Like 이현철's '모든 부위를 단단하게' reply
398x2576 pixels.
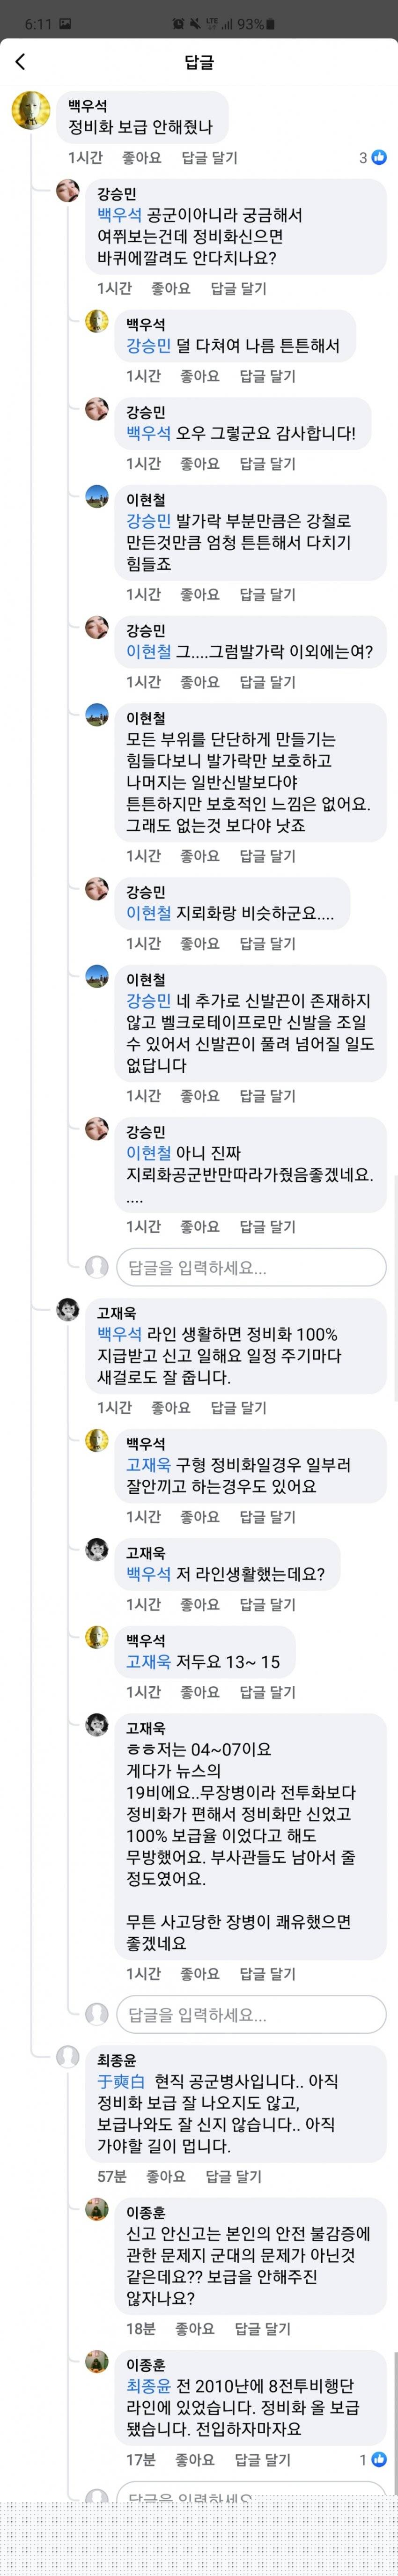click(x=199, y=856)
